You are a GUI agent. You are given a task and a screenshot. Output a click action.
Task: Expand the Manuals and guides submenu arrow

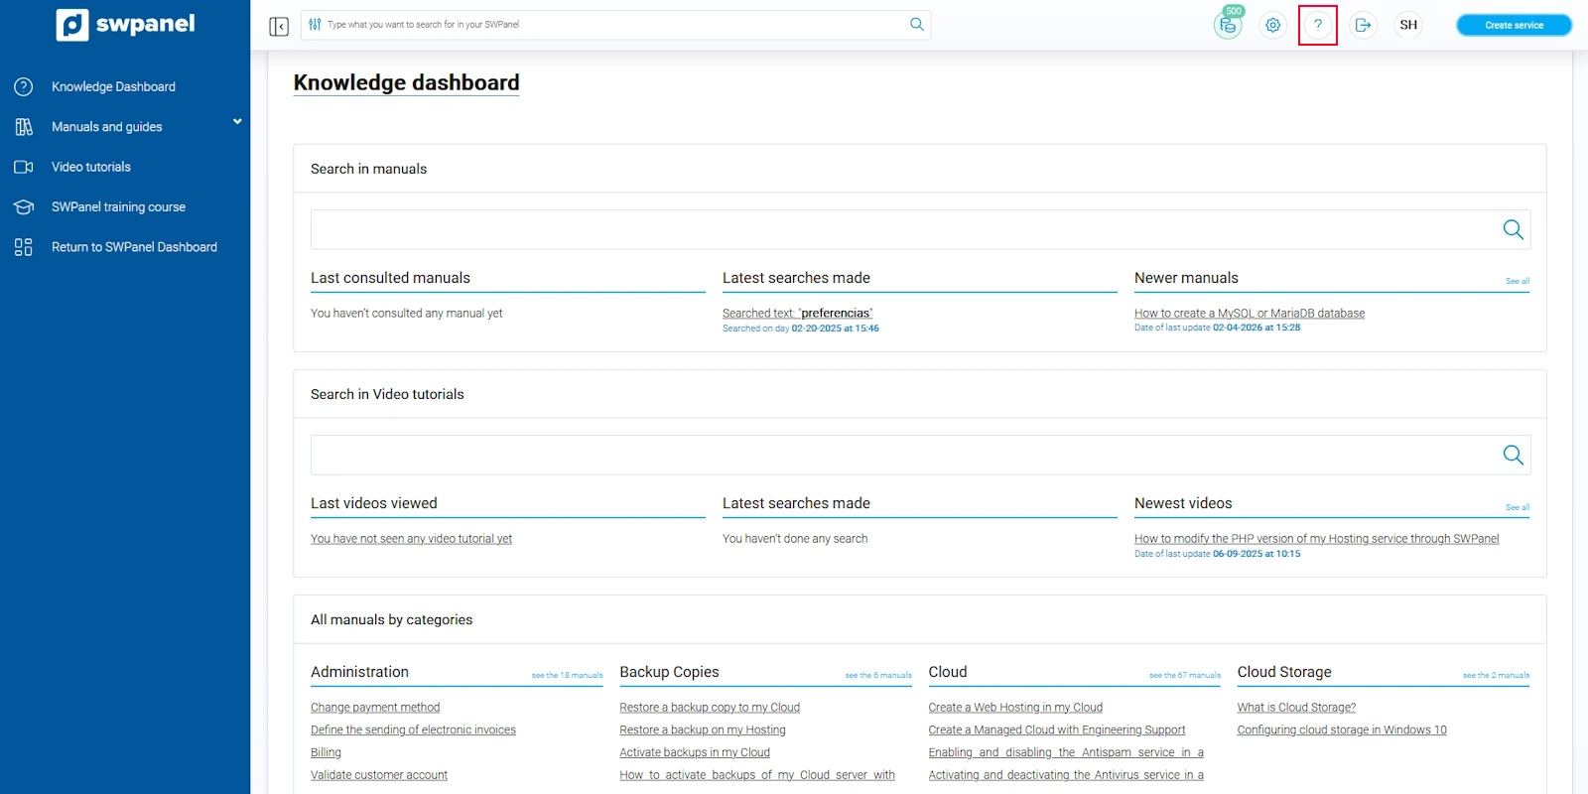[237, 122]
